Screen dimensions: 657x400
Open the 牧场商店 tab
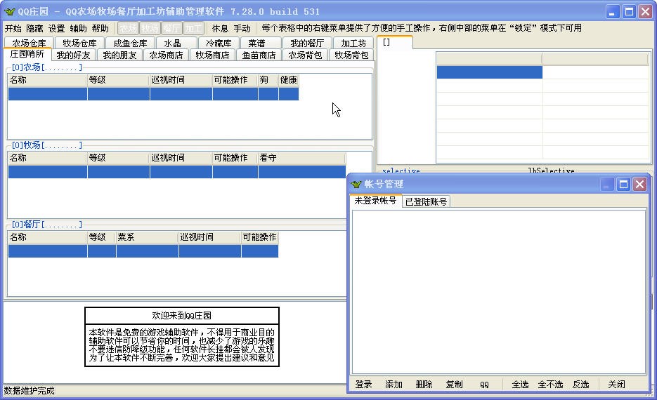[x=212, y=55]
